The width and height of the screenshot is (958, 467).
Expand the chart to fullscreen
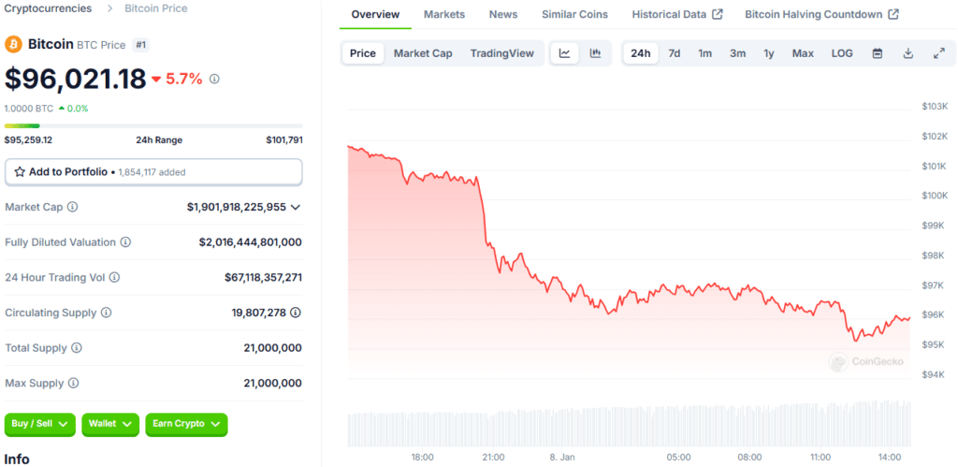click(939, 53)
